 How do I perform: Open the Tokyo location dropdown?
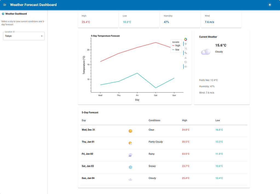(x=24, y=36)
